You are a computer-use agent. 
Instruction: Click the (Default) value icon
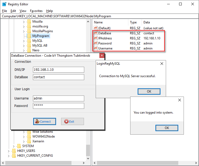[x=96, y=28]
